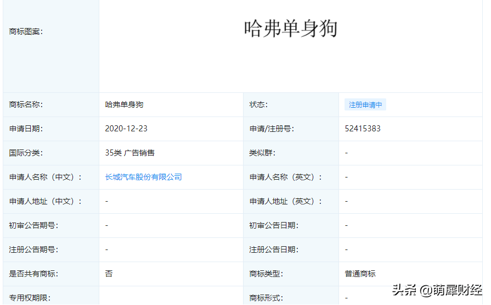
Task: Select the 类似群 label
Action: [262, 153]
